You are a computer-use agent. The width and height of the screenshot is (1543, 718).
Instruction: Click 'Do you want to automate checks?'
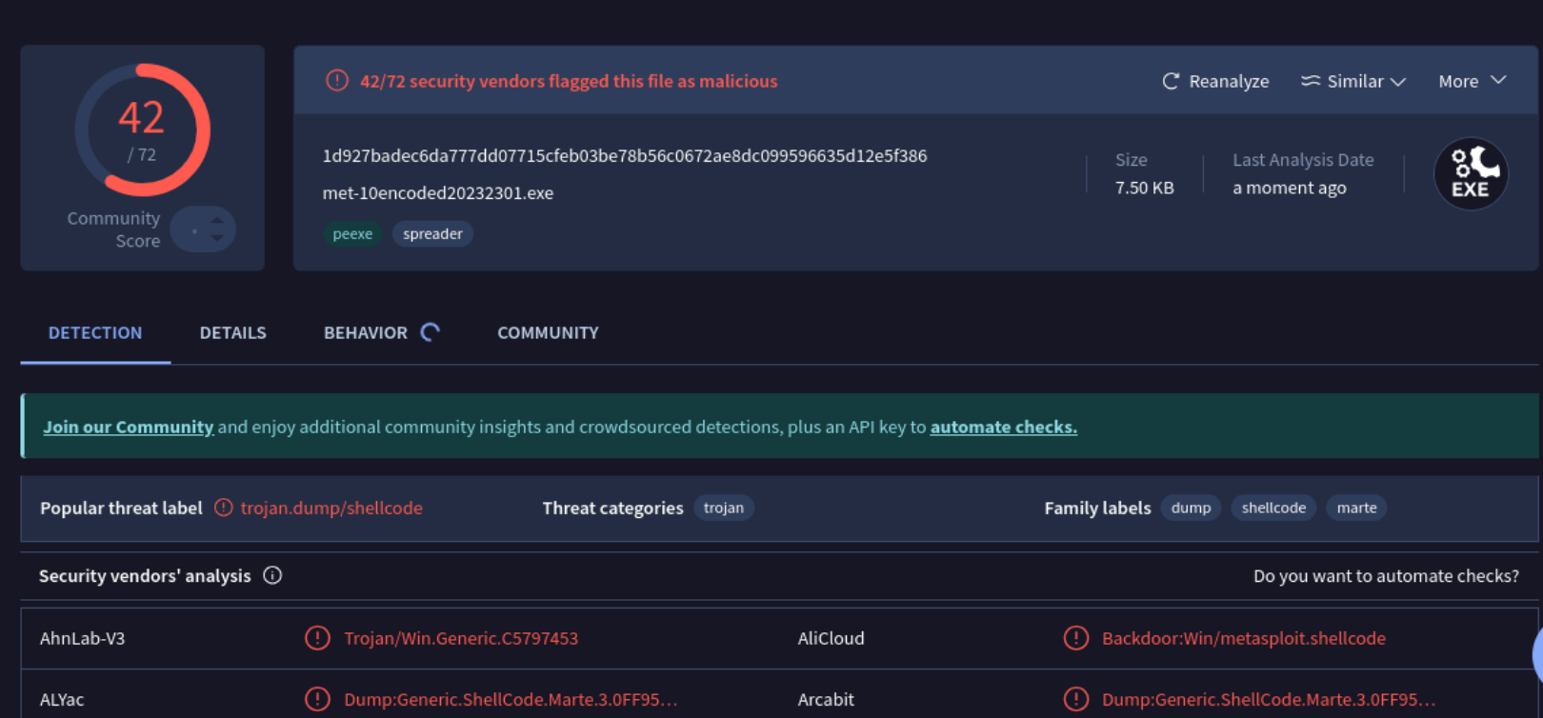coord(1385,575)
